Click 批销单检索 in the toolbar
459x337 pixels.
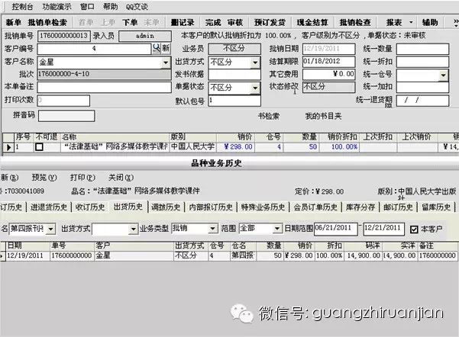(x=47, y=23)
